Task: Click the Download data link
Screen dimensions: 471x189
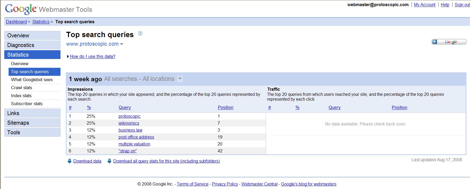Action: tap(87, 161)
